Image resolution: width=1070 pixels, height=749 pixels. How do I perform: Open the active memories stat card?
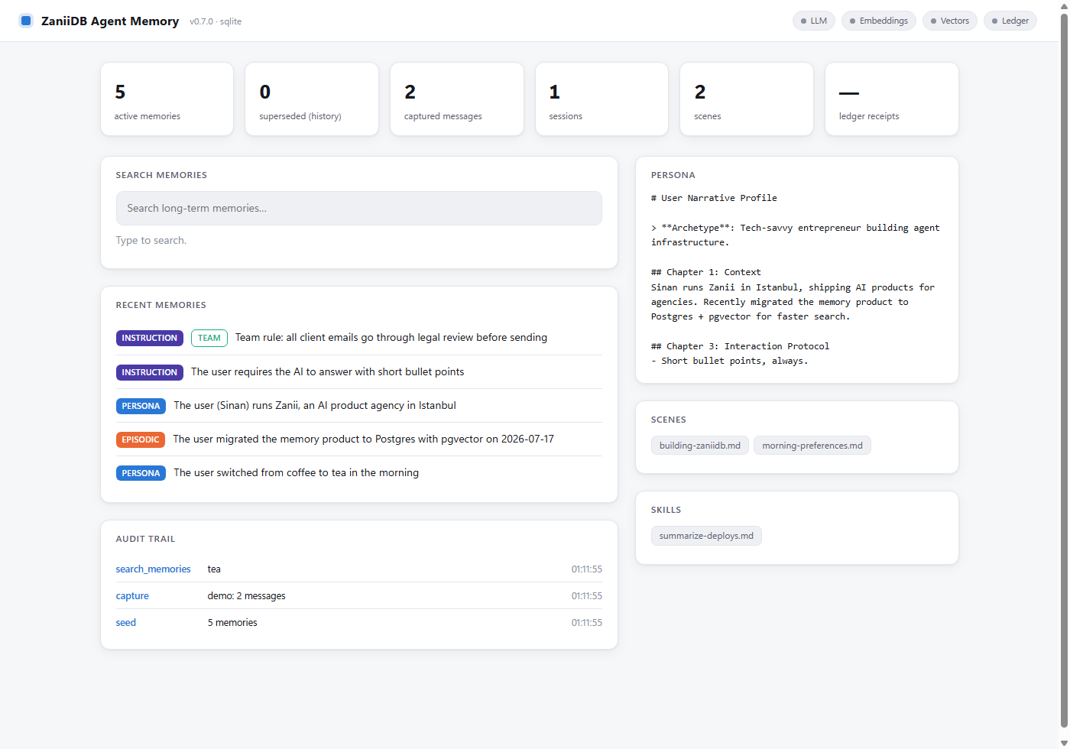pos(167,99)
